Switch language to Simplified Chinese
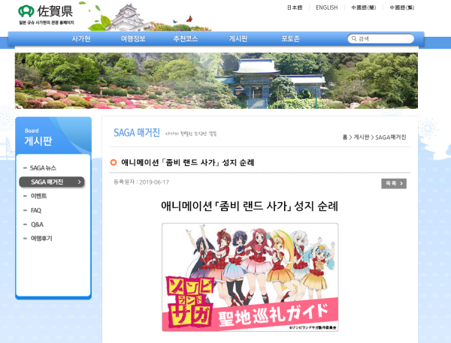The image size is (451, 343). [364, 8]
